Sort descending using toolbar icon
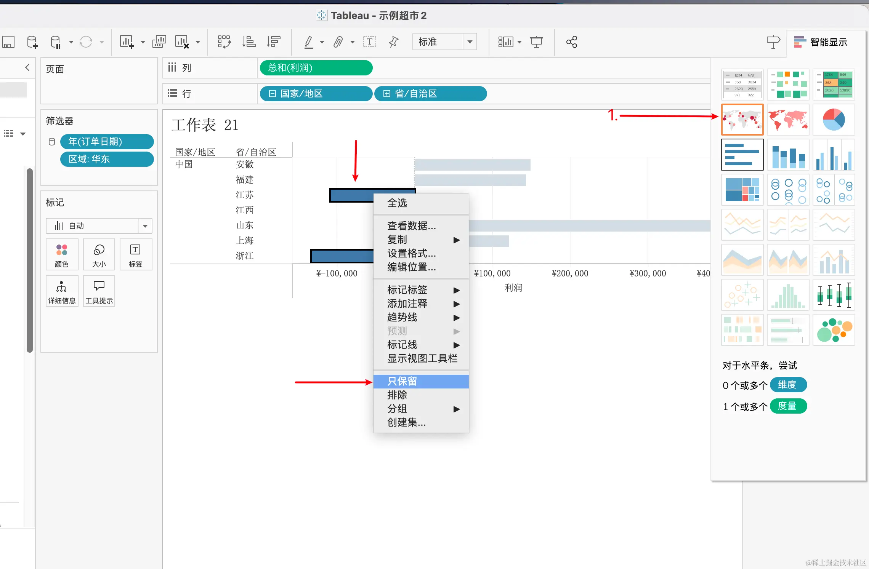869x569 pixels. pos(274,42)
